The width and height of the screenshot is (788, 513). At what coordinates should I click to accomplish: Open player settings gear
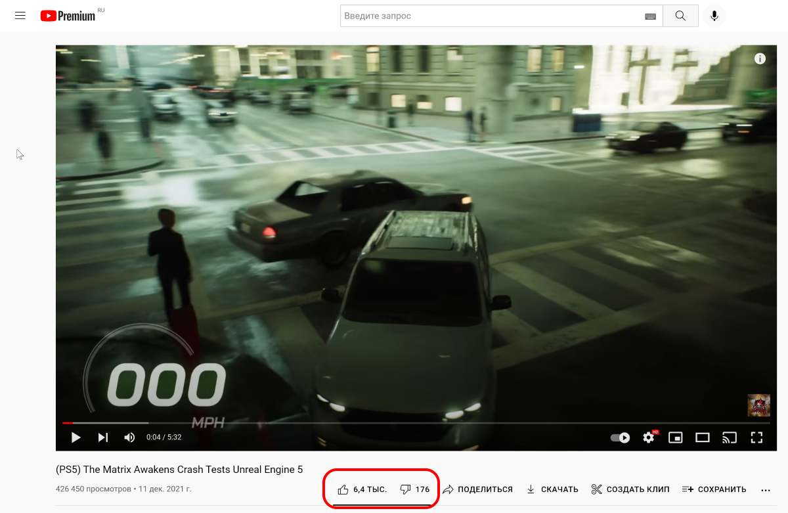(649, 437)
